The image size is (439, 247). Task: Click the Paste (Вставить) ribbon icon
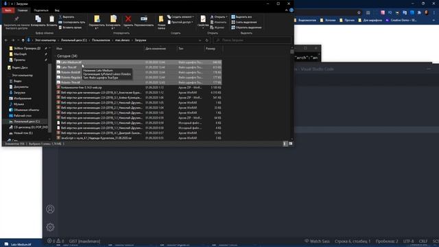coord(52,19)
